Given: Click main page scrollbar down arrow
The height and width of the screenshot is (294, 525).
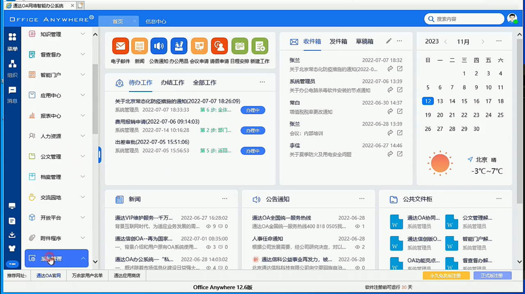Looking at the screenshot, I should pyautogui.click(x=519, y=262).
